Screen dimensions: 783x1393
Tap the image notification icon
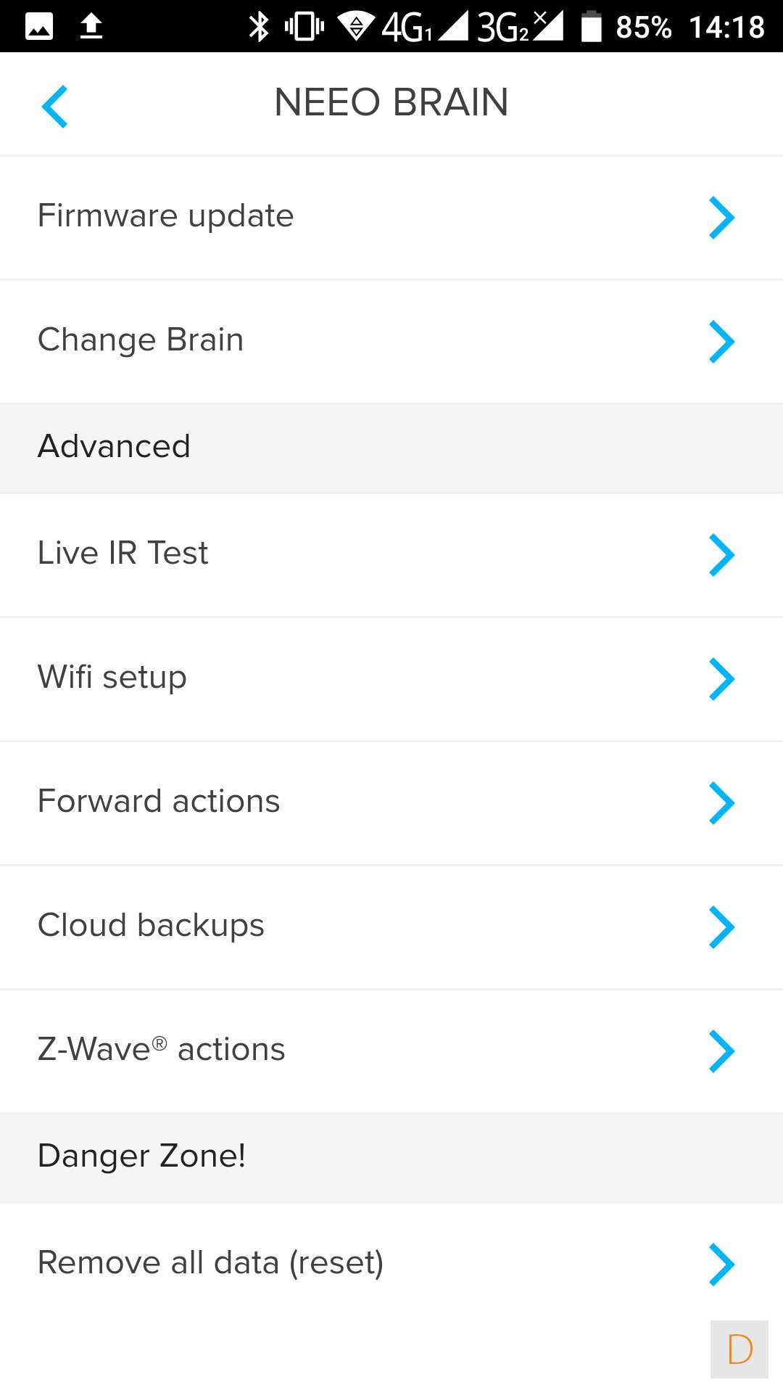[x=39, y=27]
